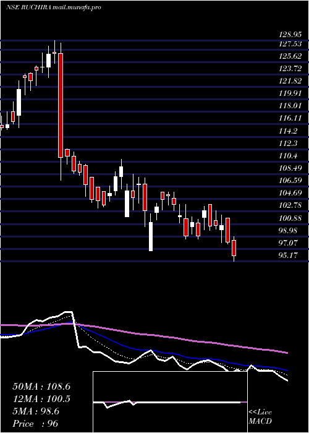309x433 pixels.
Task: Select the 118.01 price level label
Action: tap(290, 106)
